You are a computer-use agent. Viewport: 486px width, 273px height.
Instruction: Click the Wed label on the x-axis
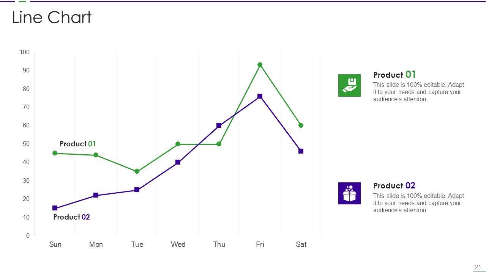(178, 245)
